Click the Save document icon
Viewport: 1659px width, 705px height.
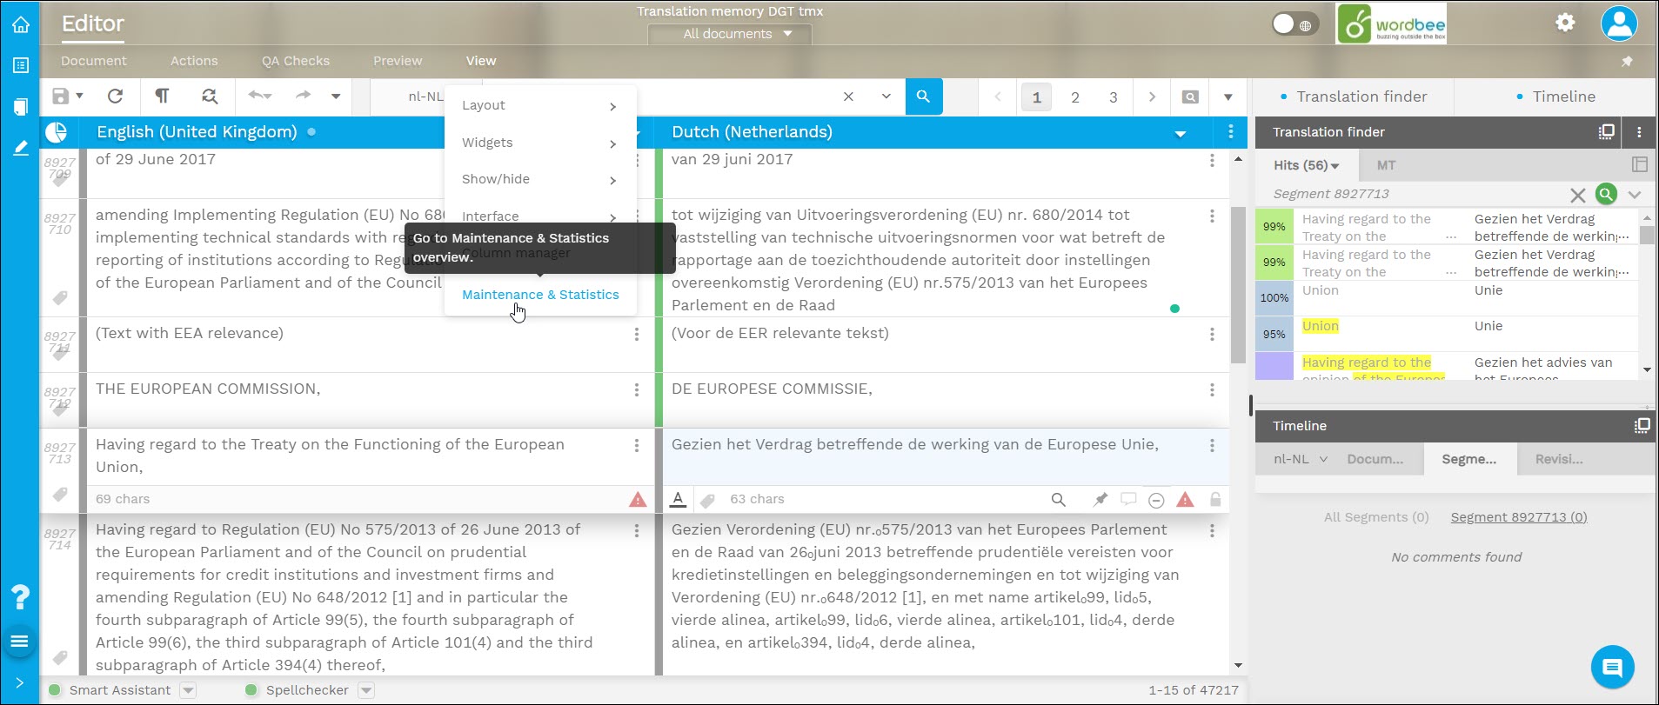coord(60,96)
